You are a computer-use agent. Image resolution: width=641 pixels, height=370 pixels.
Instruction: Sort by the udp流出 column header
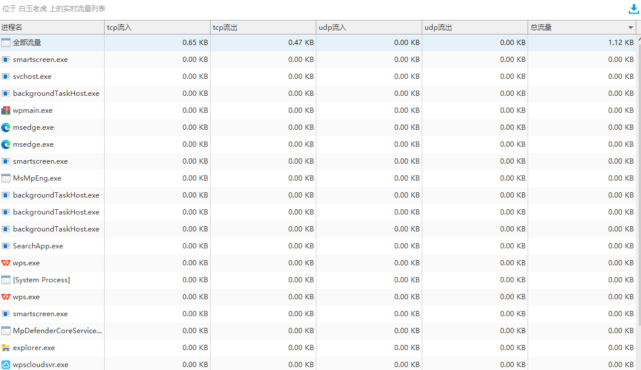474,27
